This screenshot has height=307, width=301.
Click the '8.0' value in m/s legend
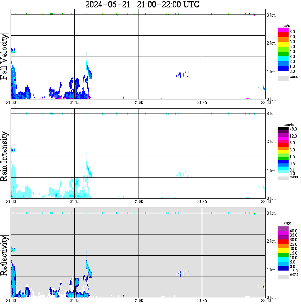(292, 32)
